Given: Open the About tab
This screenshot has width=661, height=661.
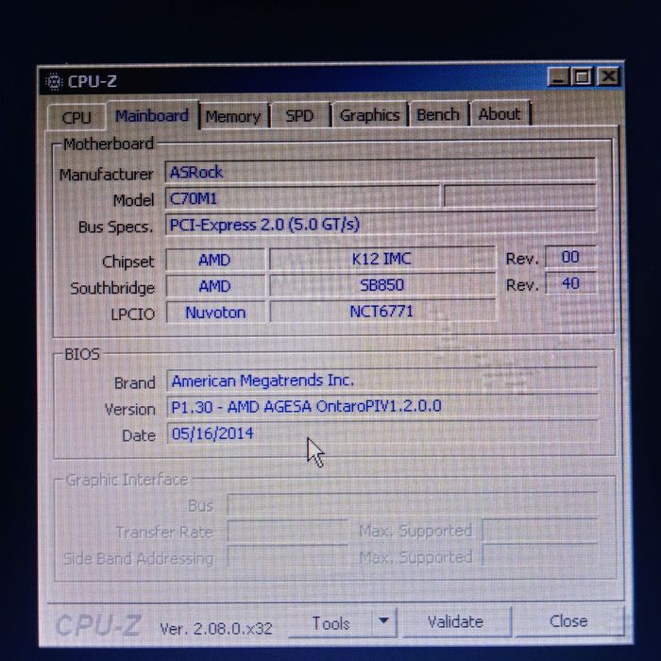Looking at the screenshot, I should pyautogui.click(x=500, y=114).
